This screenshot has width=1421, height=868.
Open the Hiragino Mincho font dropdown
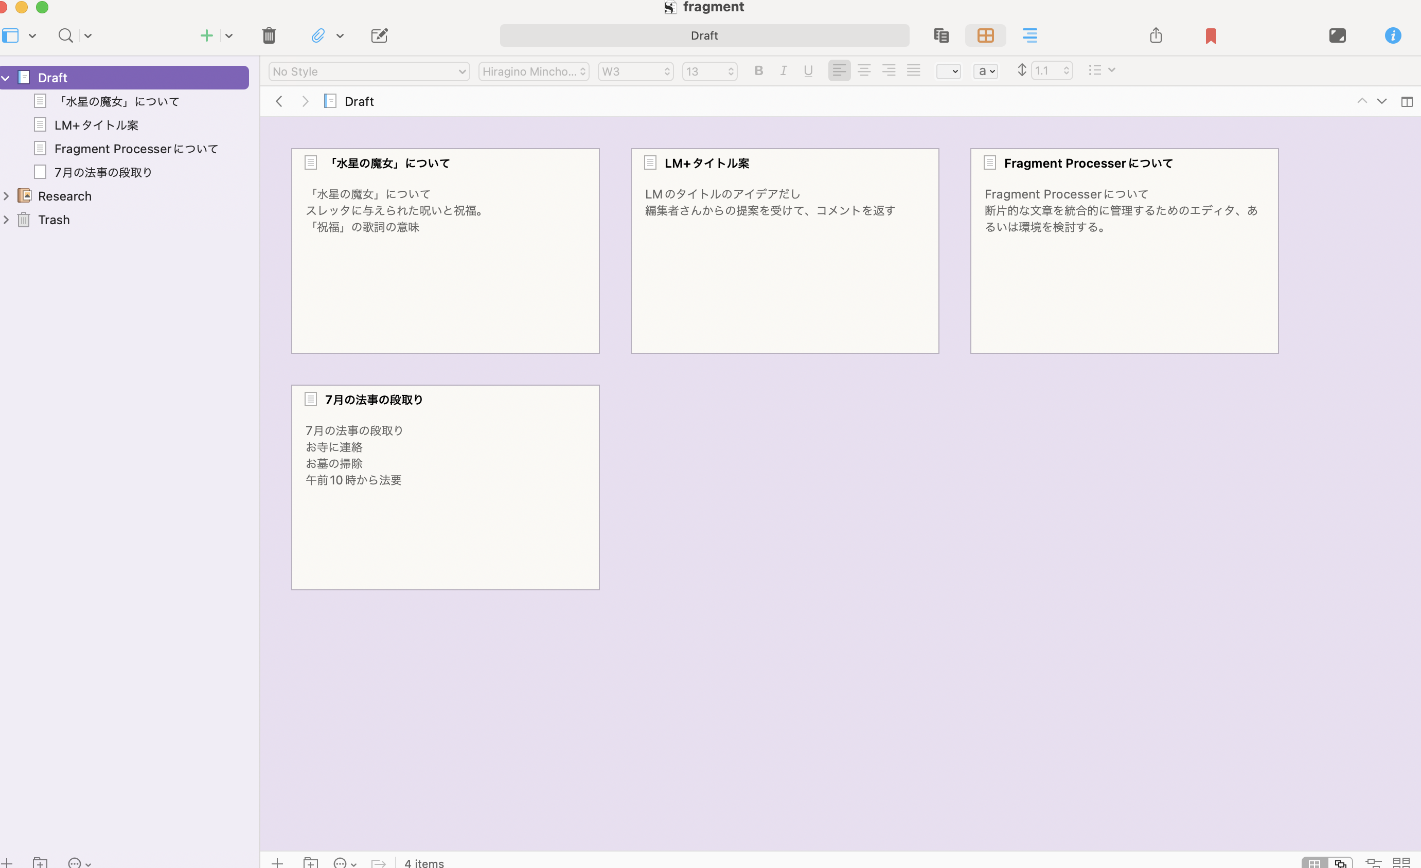pyautogui.click(x=534, y=71)
